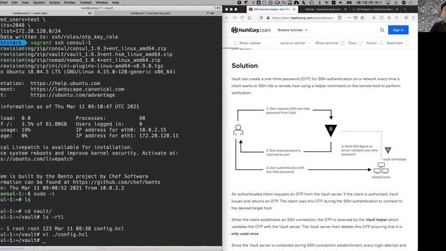Toggle Show terminal
Viewport: 446px width, 251px height.
pos(330,43)
